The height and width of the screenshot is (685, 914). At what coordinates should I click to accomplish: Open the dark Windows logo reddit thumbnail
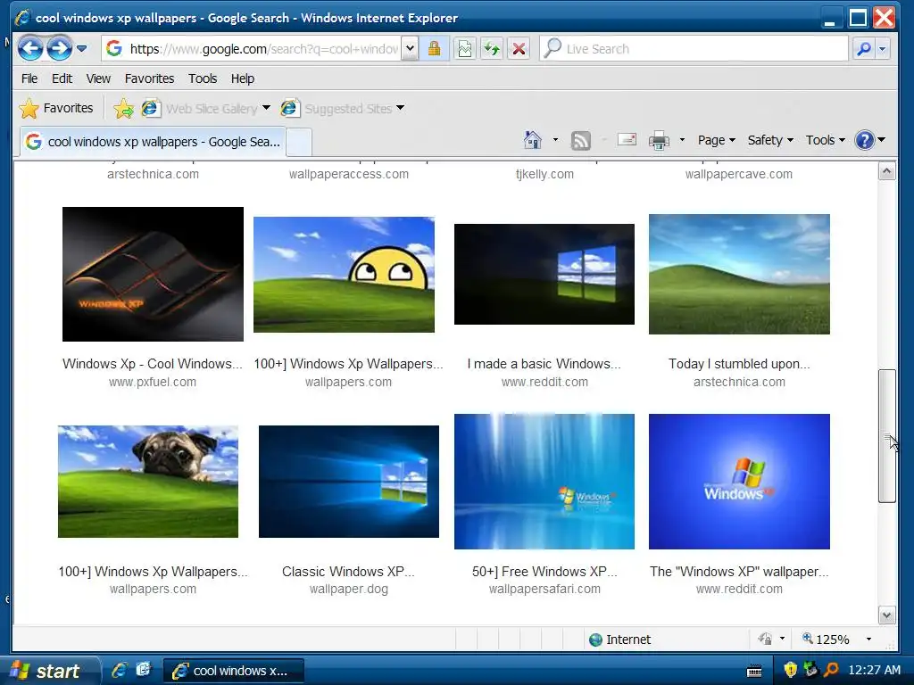click(544, 275)
